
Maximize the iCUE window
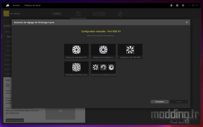[x=193, y=5]
